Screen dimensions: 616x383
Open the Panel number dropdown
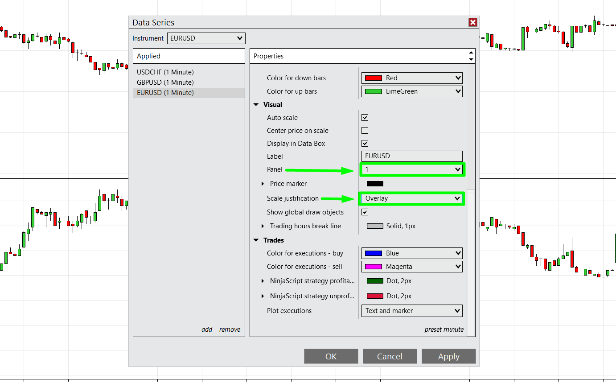pos(412,169)
